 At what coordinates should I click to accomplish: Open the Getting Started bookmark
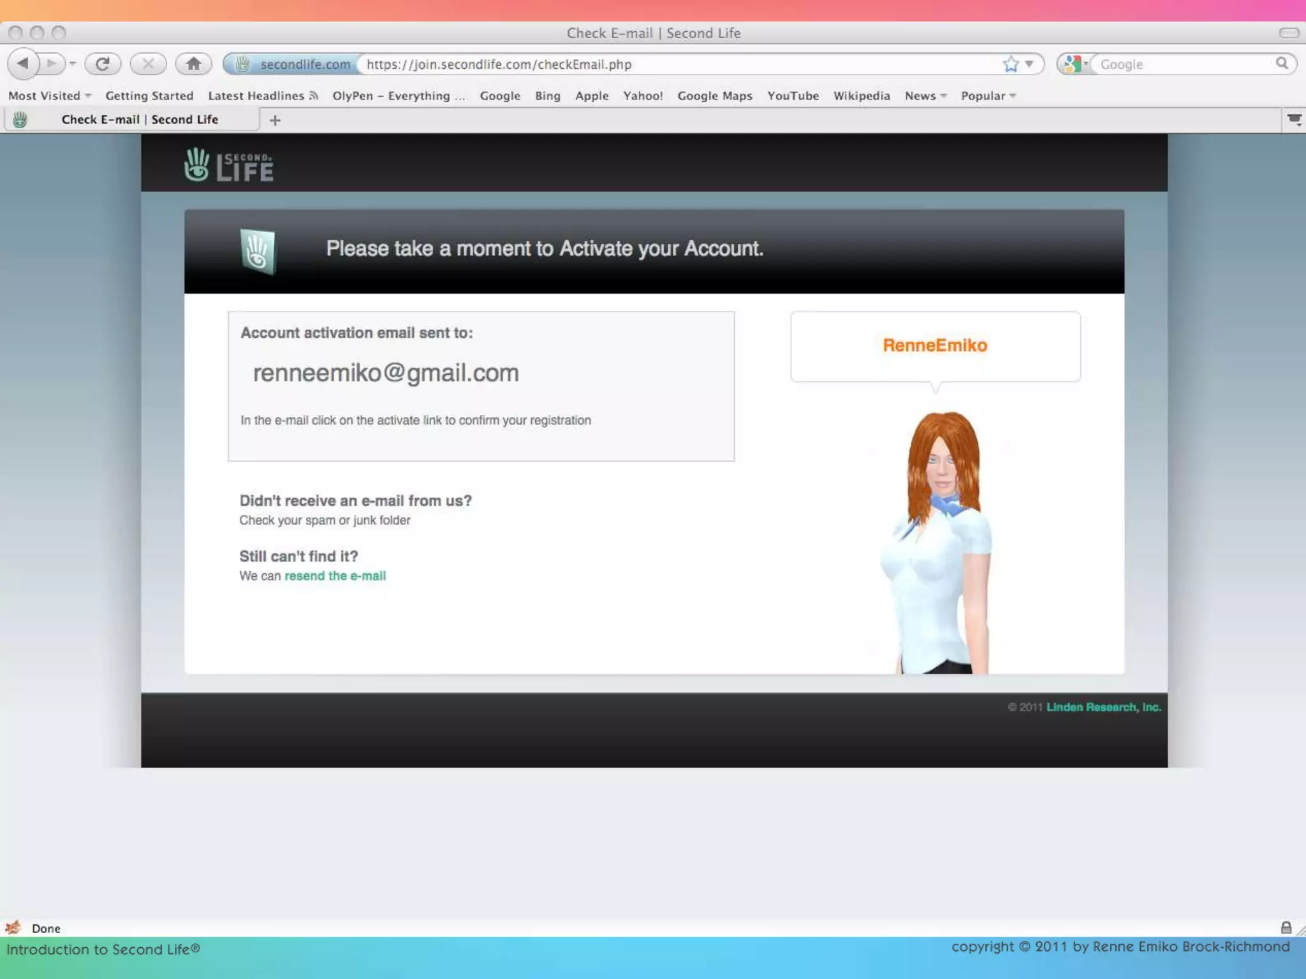(x=149, y=96)
